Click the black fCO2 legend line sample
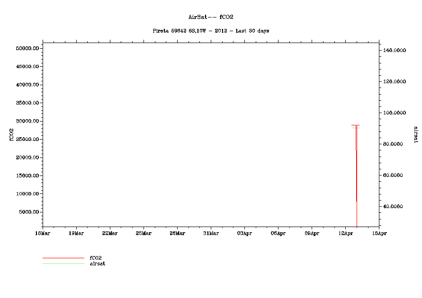This screenshot has width=422, height=298. (63, 258)
